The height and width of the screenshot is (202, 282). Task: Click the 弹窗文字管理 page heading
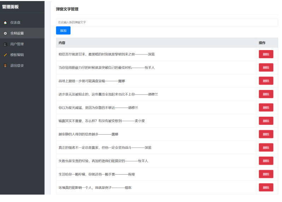(x=67, y=9)
